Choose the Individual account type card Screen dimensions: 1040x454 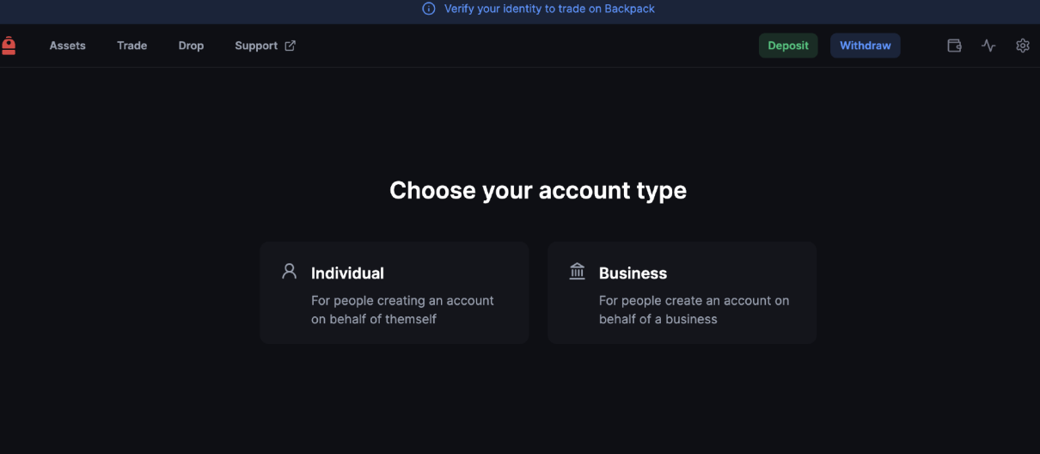tap(394, 292)
